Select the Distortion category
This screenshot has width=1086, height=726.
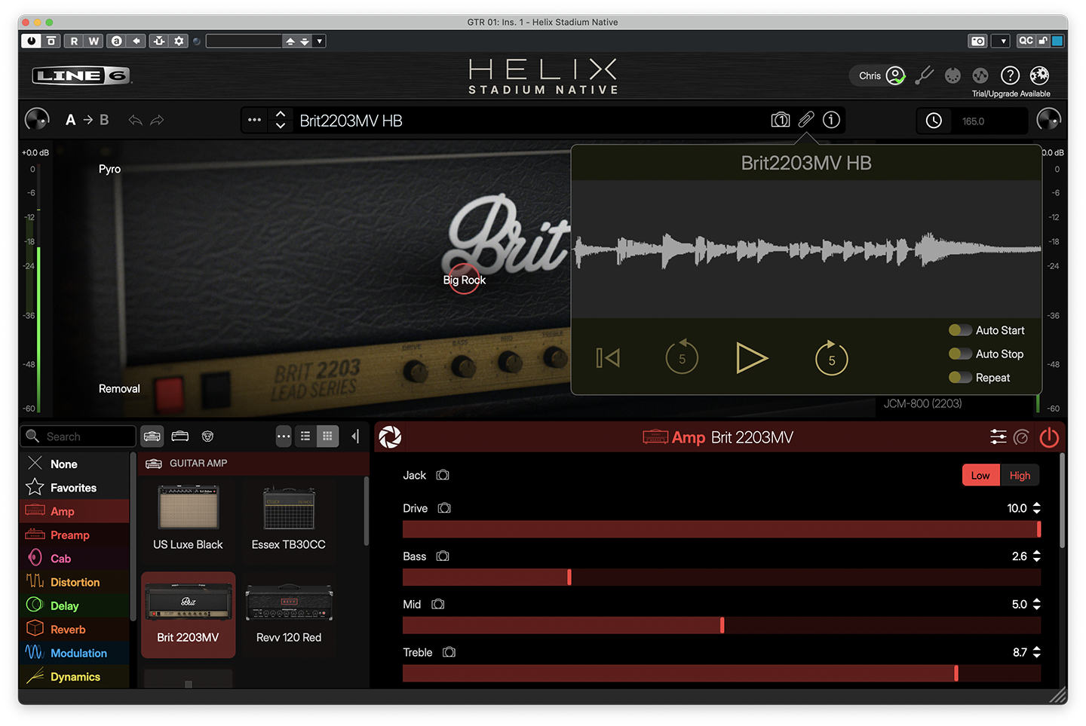click(x=75, y=582)
